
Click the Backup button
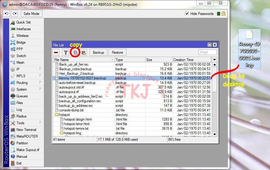pos(98,52)
